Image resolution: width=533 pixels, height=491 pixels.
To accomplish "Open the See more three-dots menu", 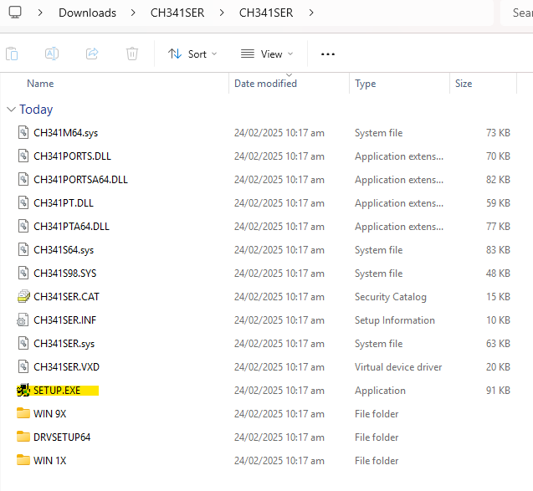I will (x=328, y=54).
